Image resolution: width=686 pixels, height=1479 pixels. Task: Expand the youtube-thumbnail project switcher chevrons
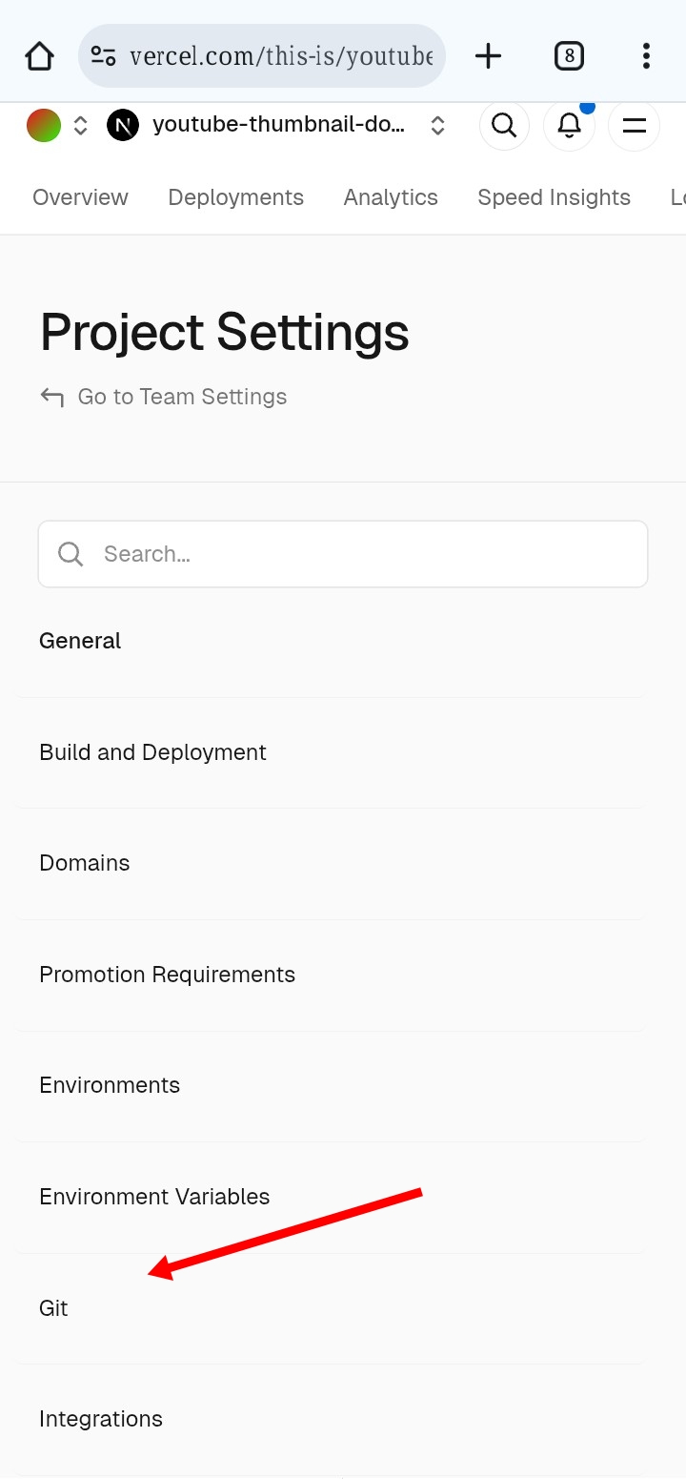[437, 125]
